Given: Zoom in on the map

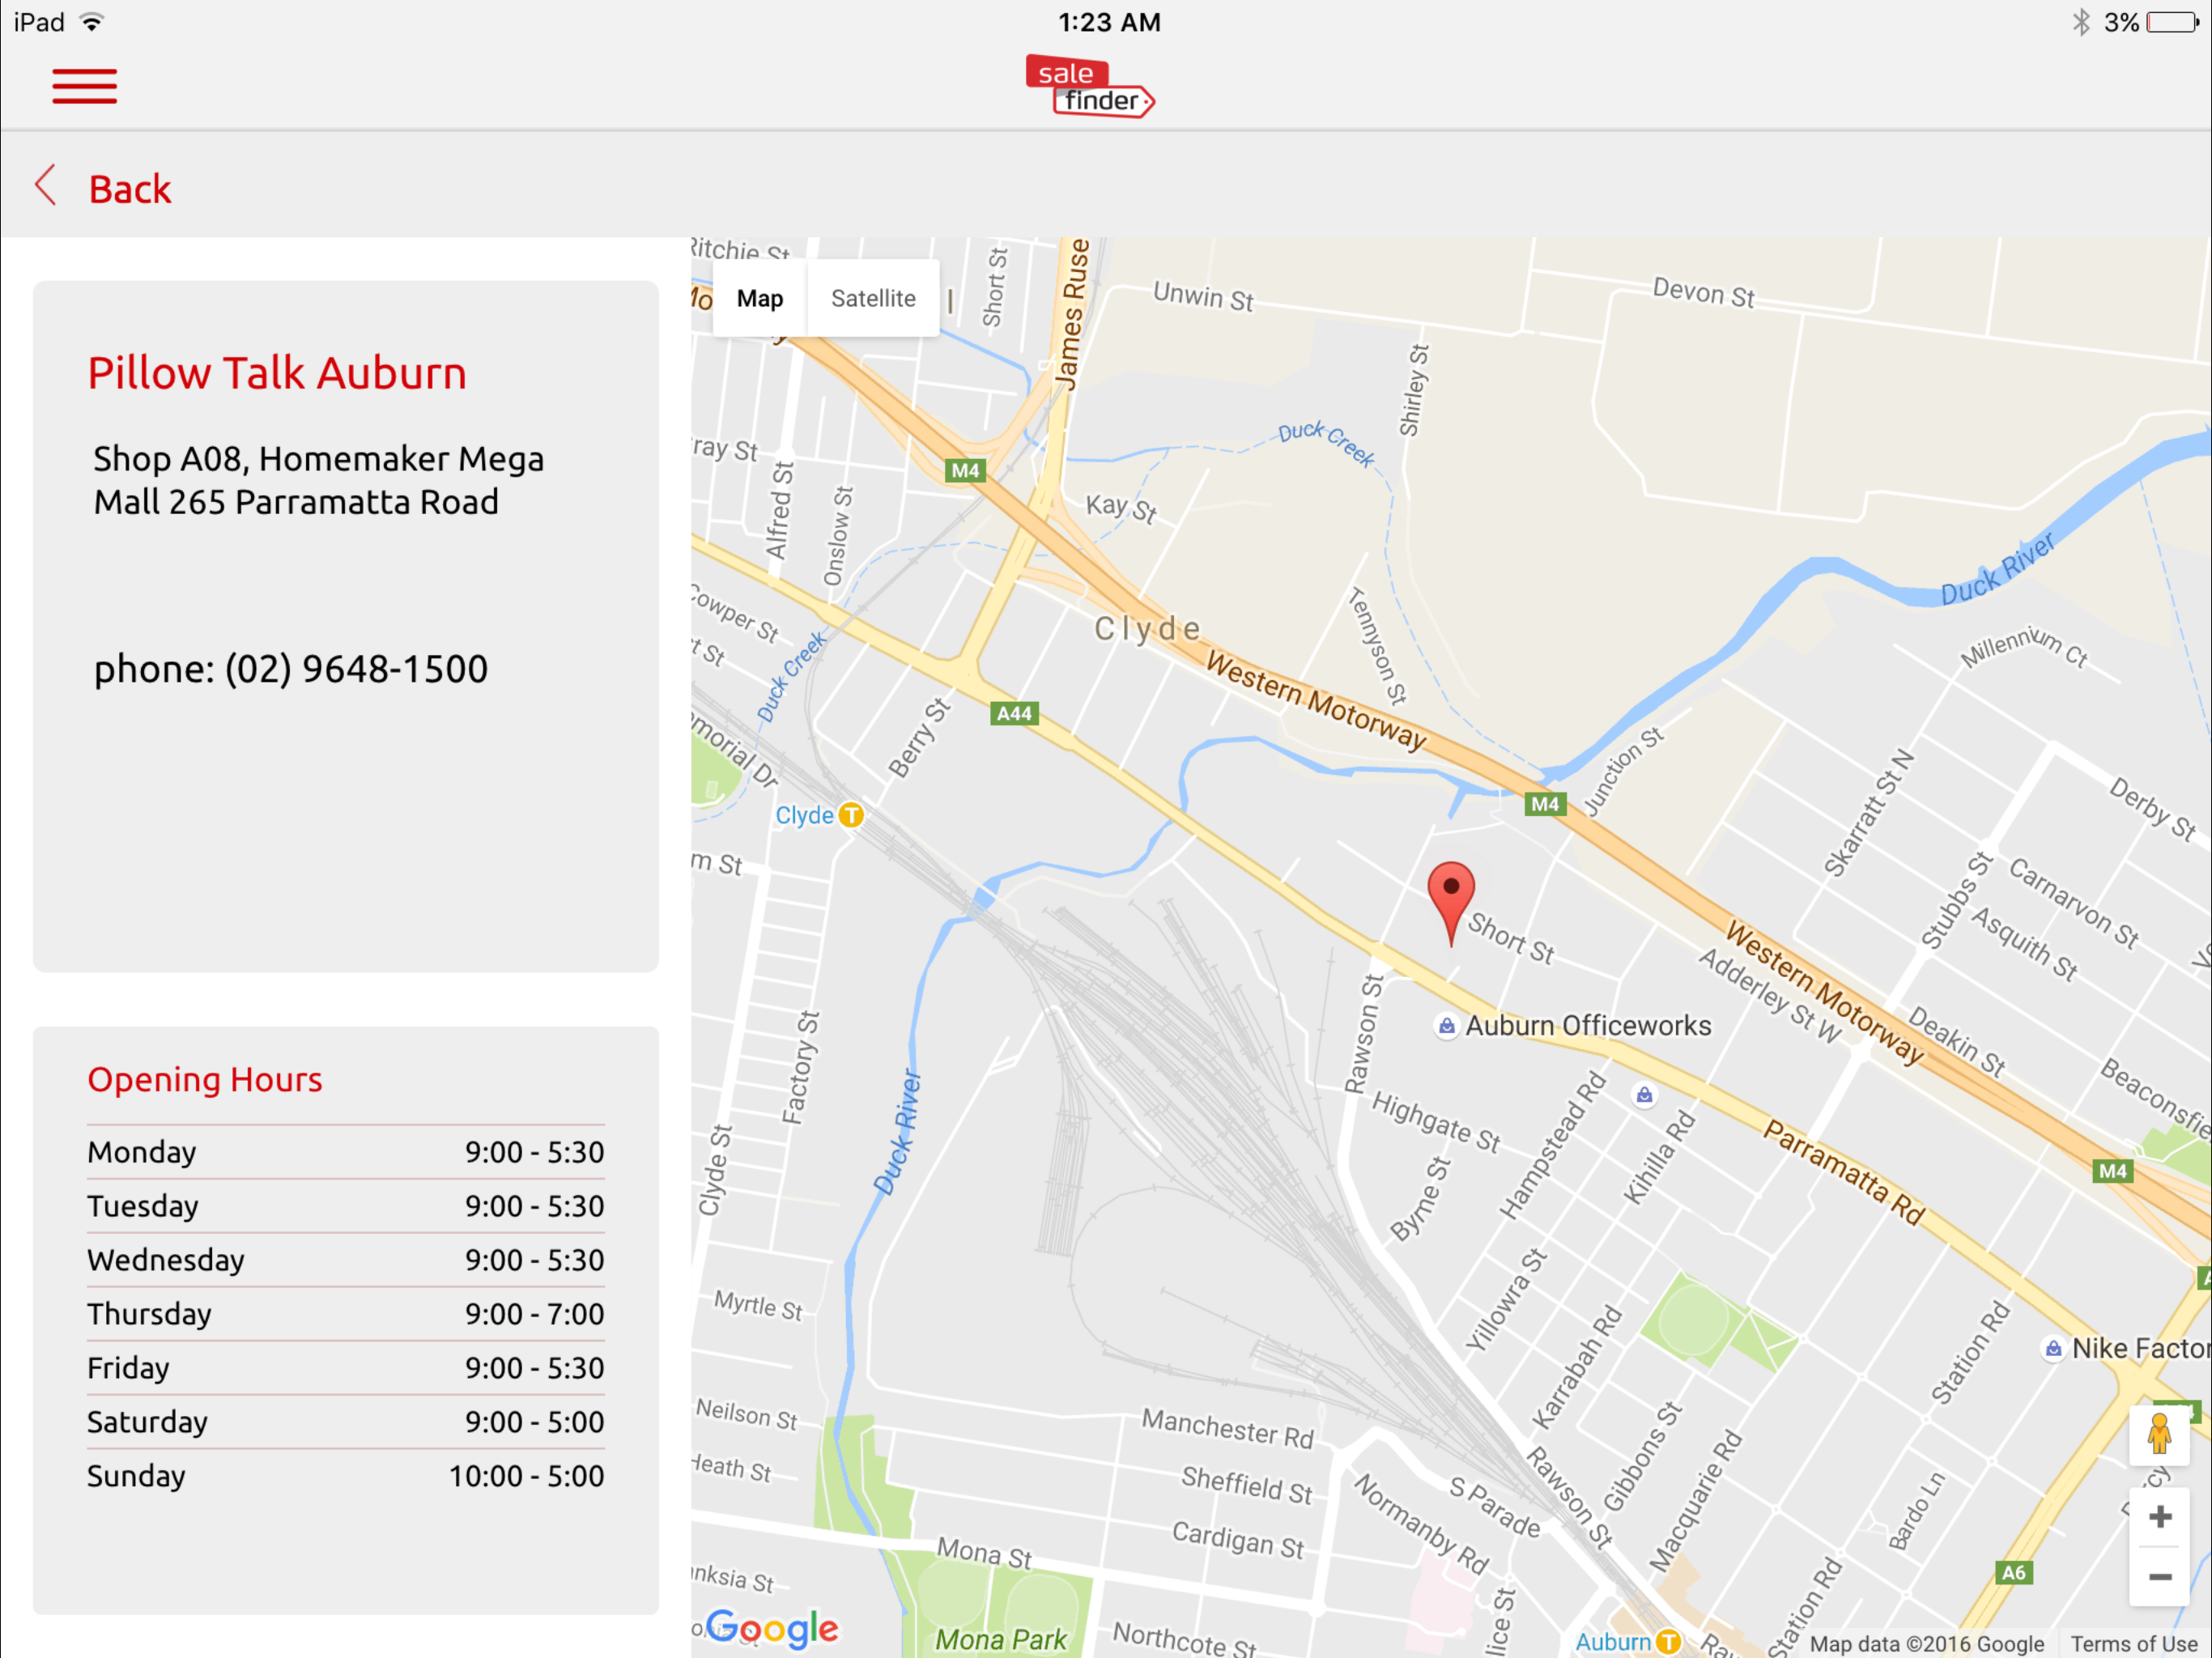Looking at the screenshot, I should pos(2160,1517).
